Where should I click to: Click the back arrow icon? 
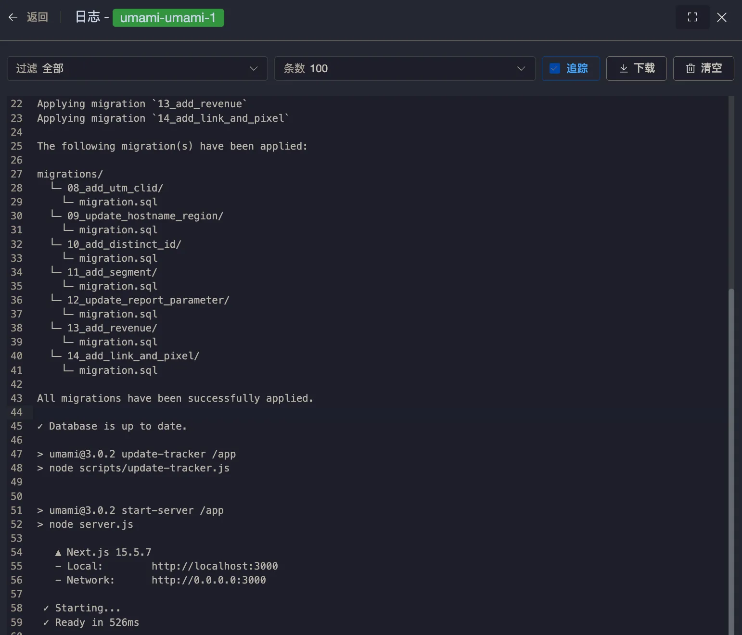(x=13, y=17)
